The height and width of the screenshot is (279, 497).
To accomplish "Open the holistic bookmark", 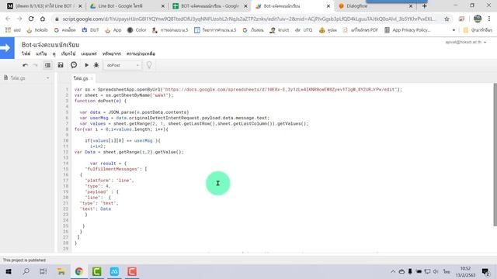I will pos(37,30).
